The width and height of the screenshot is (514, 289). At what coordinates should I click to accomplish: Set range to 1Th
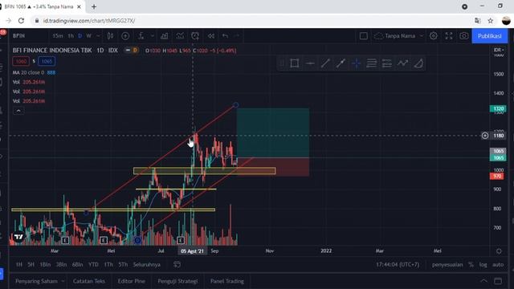[x=108, y=264]
